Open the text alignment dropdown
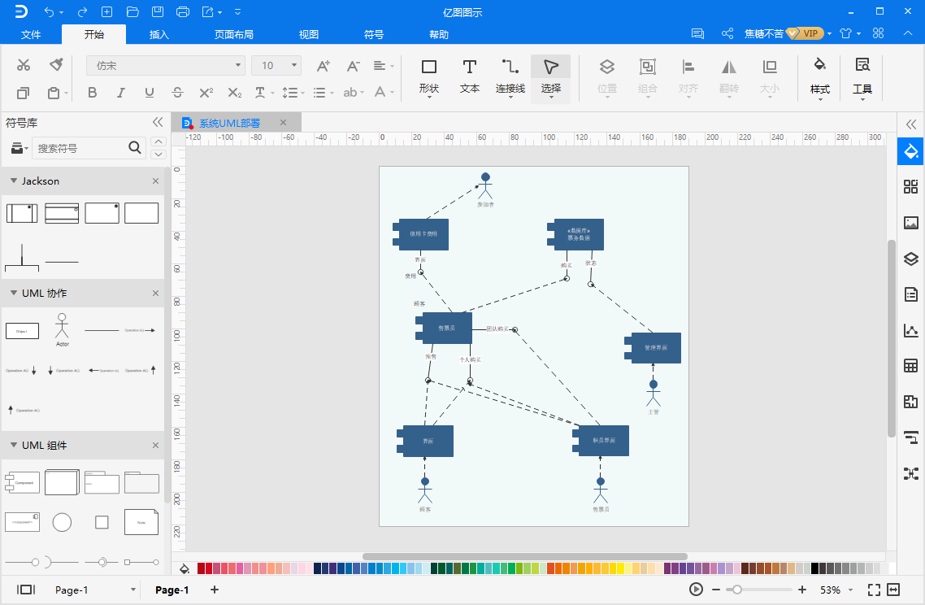The height and width of the screenshot is (605, 925). coord(384,66)
